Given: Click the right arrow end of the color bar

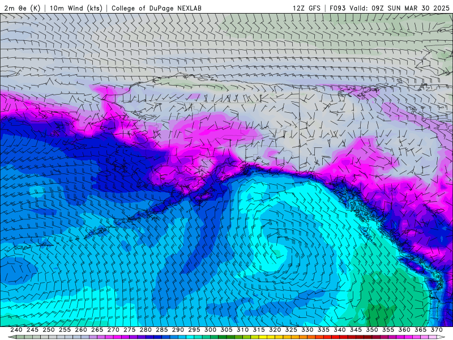Looking at the screenshot, I should coord(441,337).
